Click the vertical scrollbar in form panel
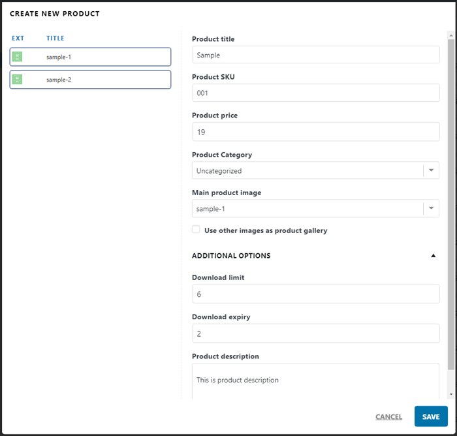This screenshot has width=457, height=436. (x=450, y=196)
